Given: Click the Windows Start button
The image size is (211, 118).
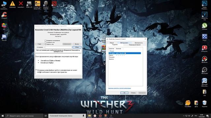Looking at the screenshot, I should pos(3,116).
